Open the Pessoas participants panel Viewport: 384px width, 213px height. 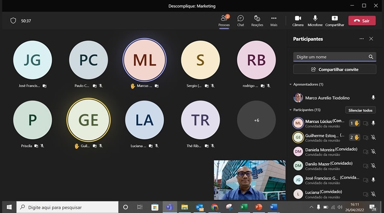[x=224, y=20]
